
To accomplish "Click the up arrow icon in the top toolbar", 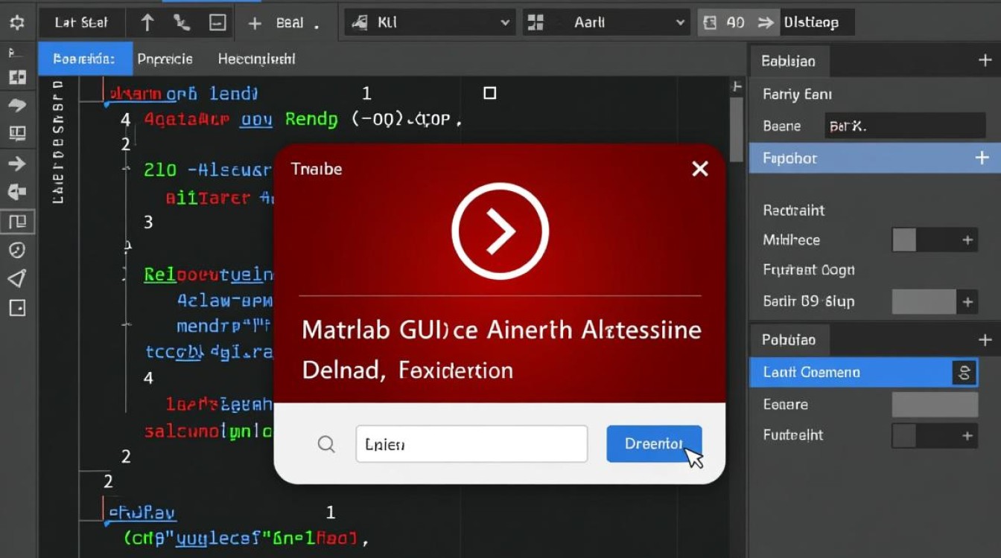I will 147,22.
